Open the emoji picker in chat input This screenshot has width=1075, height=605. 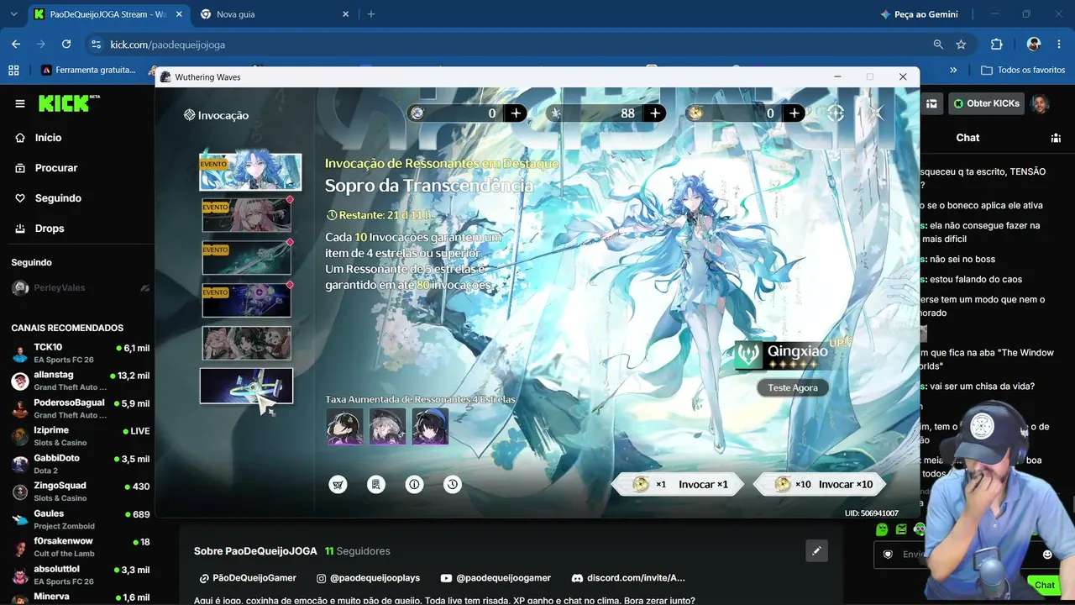(1047, 555)
